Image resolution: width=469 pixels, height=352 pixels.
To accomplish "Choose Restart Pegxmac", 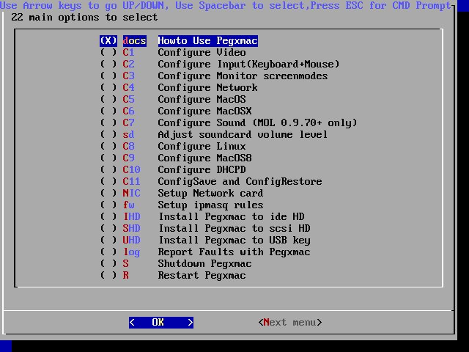I will tap(202, 275).
